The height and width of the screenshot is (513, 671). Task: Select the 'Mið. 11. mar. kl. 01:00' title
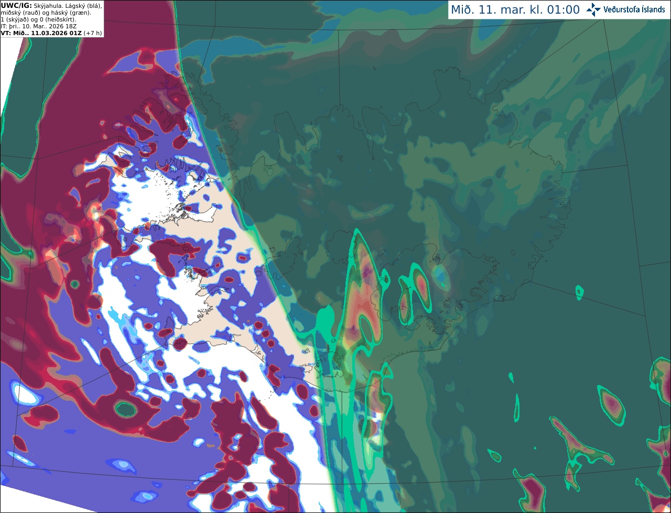tap(515, 10)
